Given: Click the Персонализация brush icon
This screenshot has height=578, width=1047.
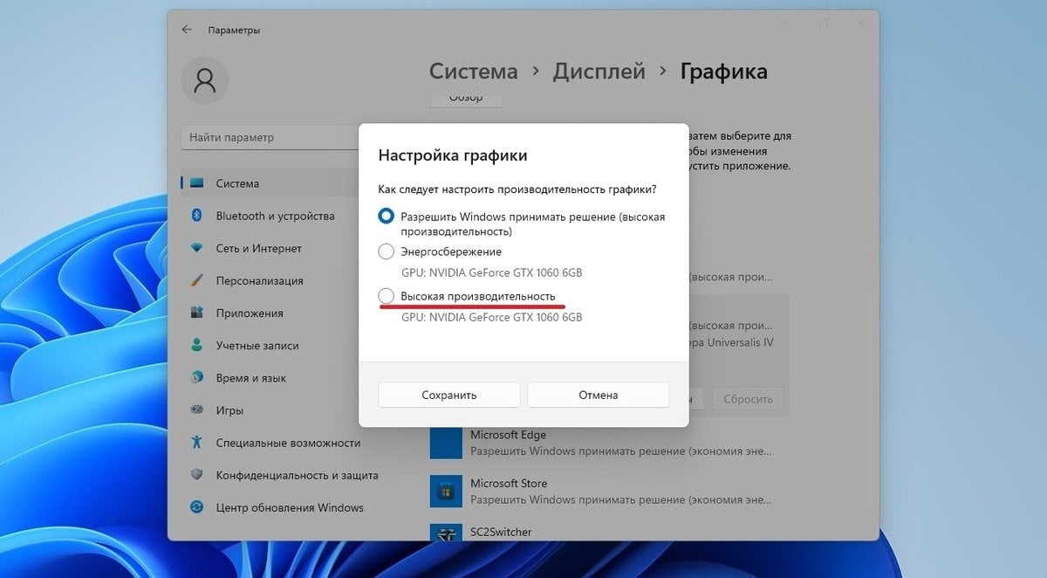Looking at the screenshot, I should (197, 280).
